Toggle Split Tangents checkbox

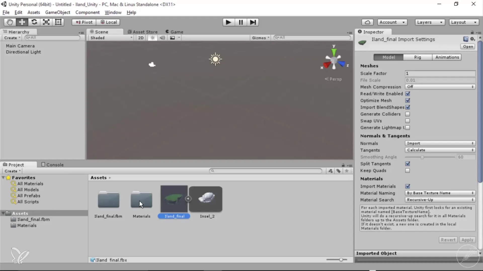[408, 164]
